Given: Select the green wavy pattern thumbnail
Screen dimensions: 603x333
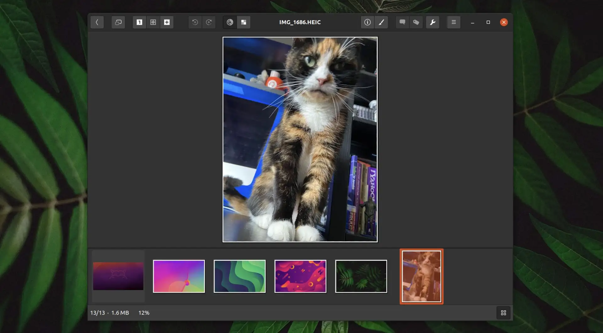Looking at the screenshot, I should click(240, 276).
